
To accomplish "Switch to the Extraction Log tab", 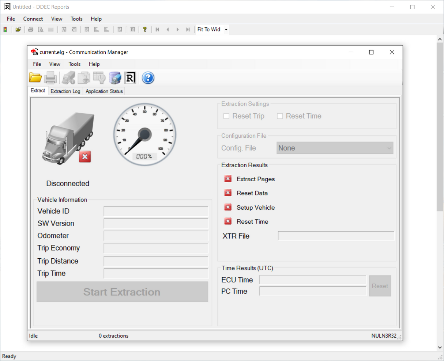I will coord(65,91).
